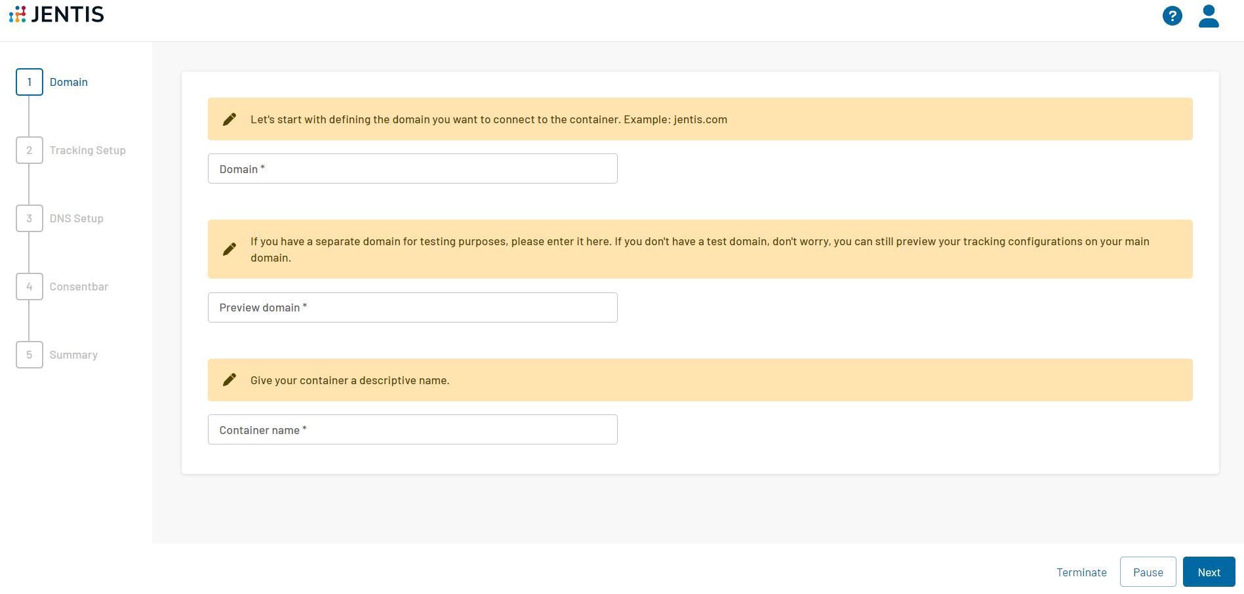The height and width of the screenshot is (594, 1244).
Task: Click the pencil icon on the container name banner
Action: [x=229, y=380]
